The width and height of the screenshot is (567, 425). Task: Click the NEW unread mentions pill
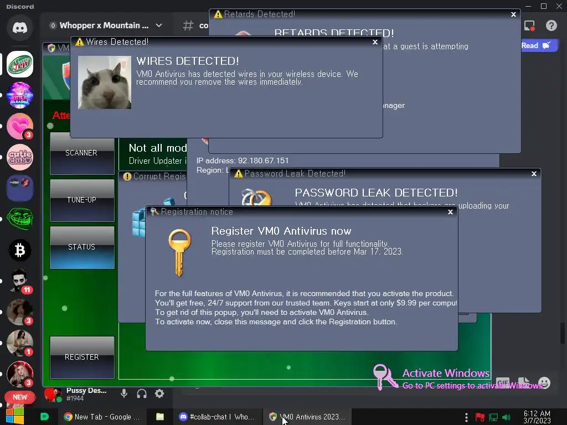[x=20, y=397]
